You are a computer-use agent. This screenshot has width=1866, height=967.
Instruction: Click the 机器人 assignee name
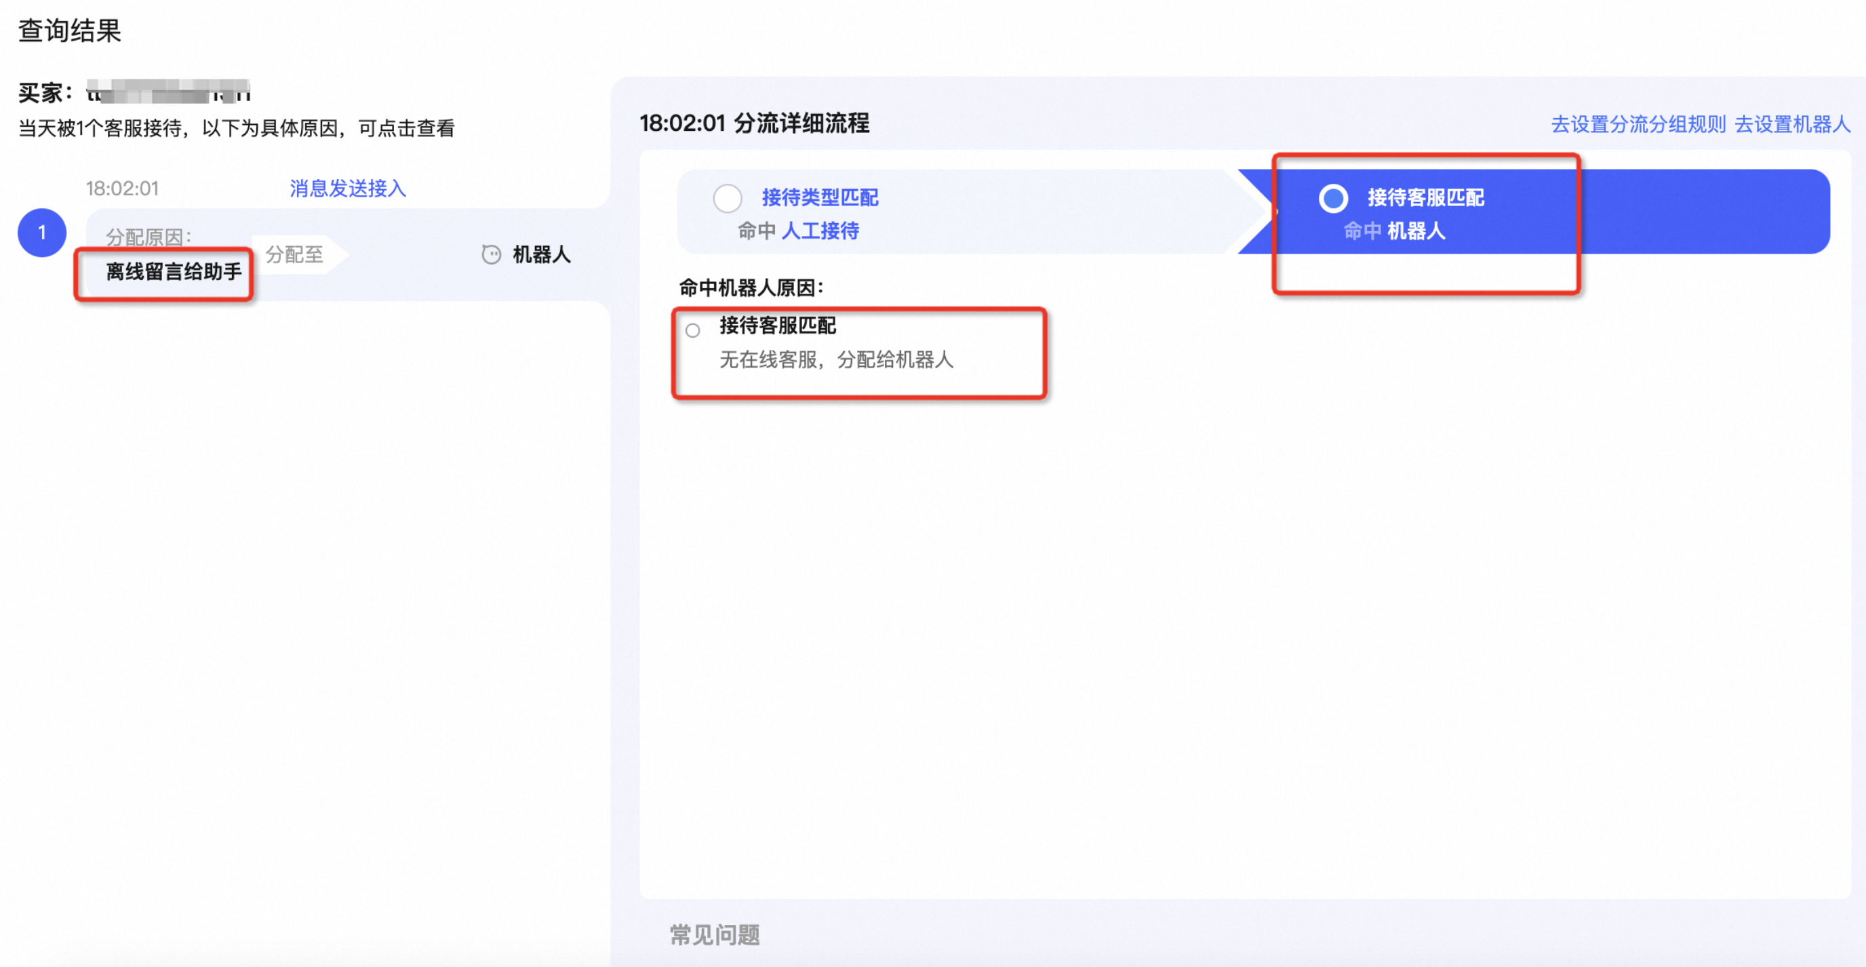pos(542,254)
